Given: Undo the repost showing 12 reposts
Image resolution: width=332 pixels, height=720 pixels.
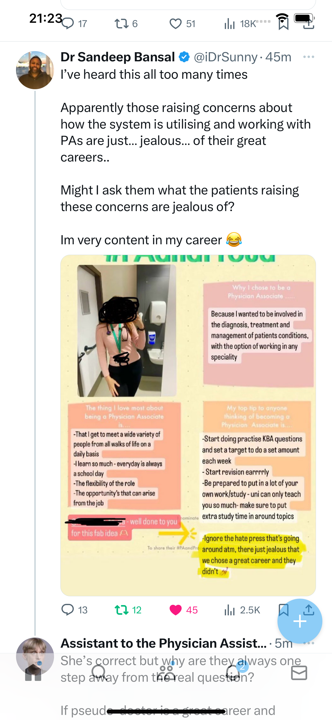Looking at the screenshot, I should 128,610.
